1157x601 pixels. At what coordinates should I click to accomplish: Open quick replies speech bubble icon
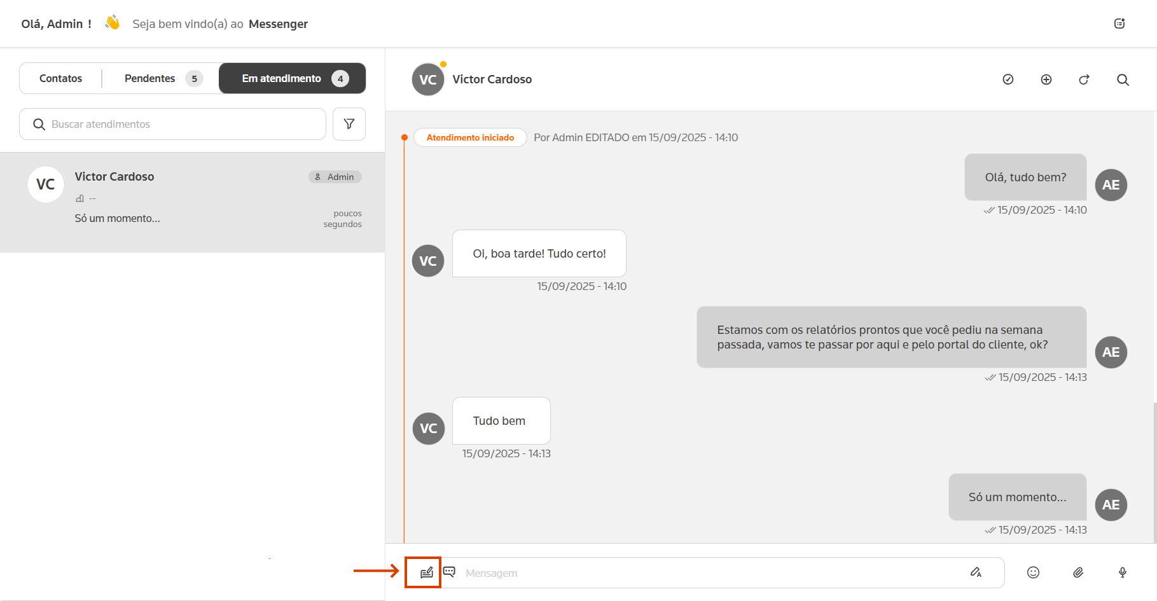(449, 572)
